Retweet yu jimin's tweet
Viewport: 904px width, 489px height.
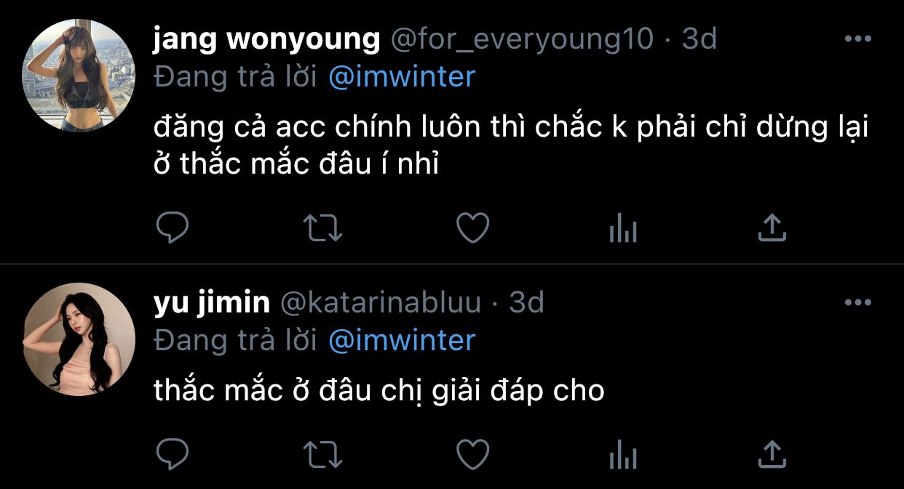click(322, 456)
